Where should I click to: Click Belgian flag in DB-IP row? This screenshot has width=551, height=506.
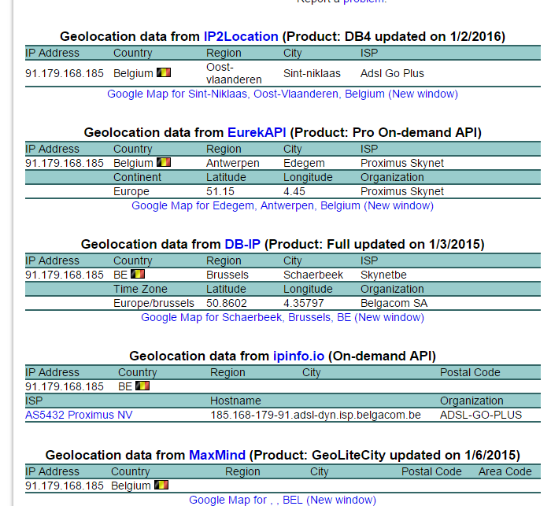point(138,274)
